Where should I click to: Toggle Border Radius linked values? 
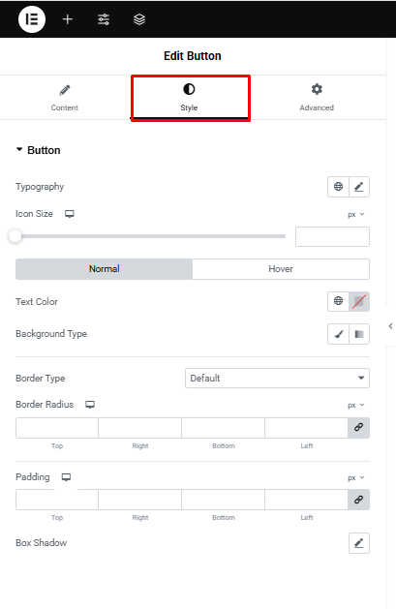[x=359, y=428]
